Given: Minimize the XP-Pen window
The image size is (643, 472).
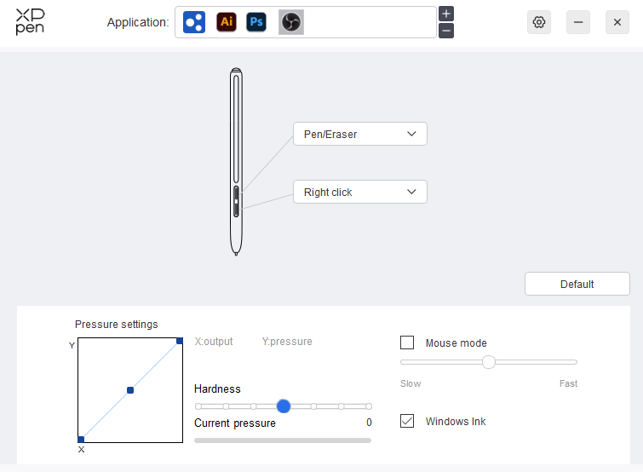Looking at the screenshot, I should point(578,22).
